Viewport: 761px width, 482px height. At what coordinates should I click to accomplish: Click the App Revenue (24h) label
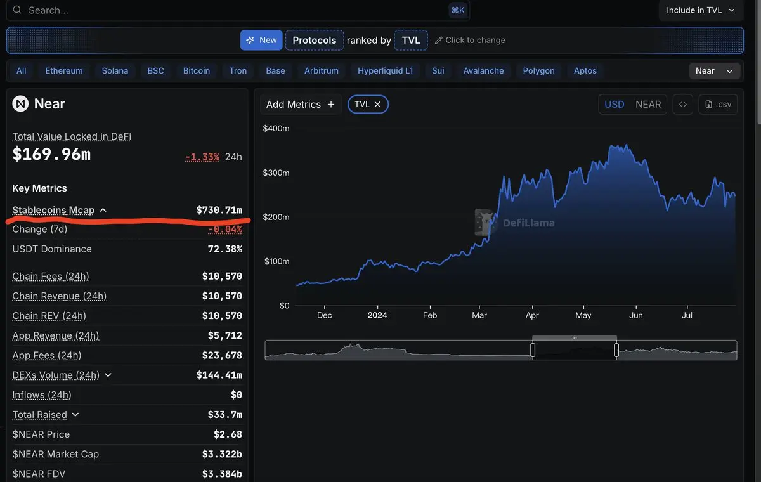pyautogui.click(x=56, y=335)
